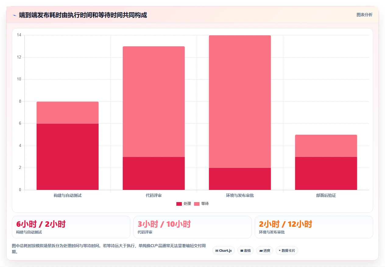Click the 环境与发布审批 等待 bar segment
This screenshot has width=385, height=267.
pos(240,101)
